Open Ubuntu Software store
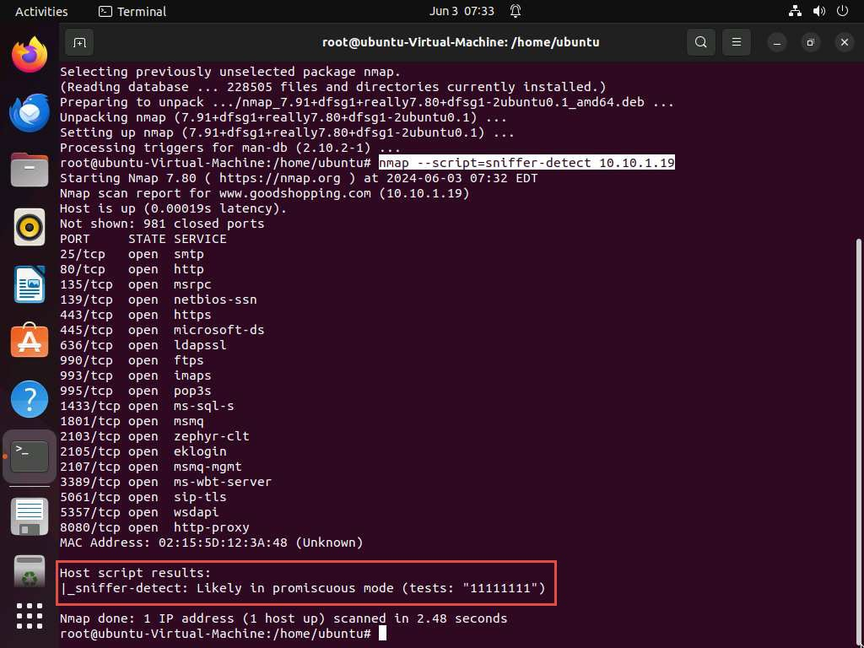This screenshot has height=648, width=864. 30,341
